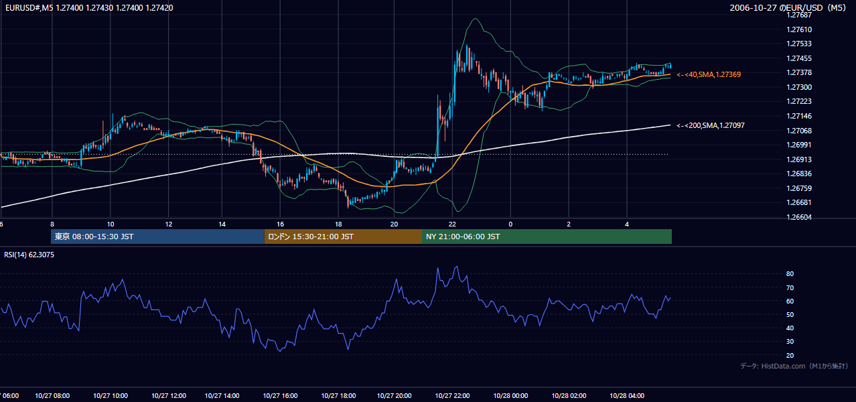
Task: Click the 10/27 16:00 date label
Action: (280, 396)
